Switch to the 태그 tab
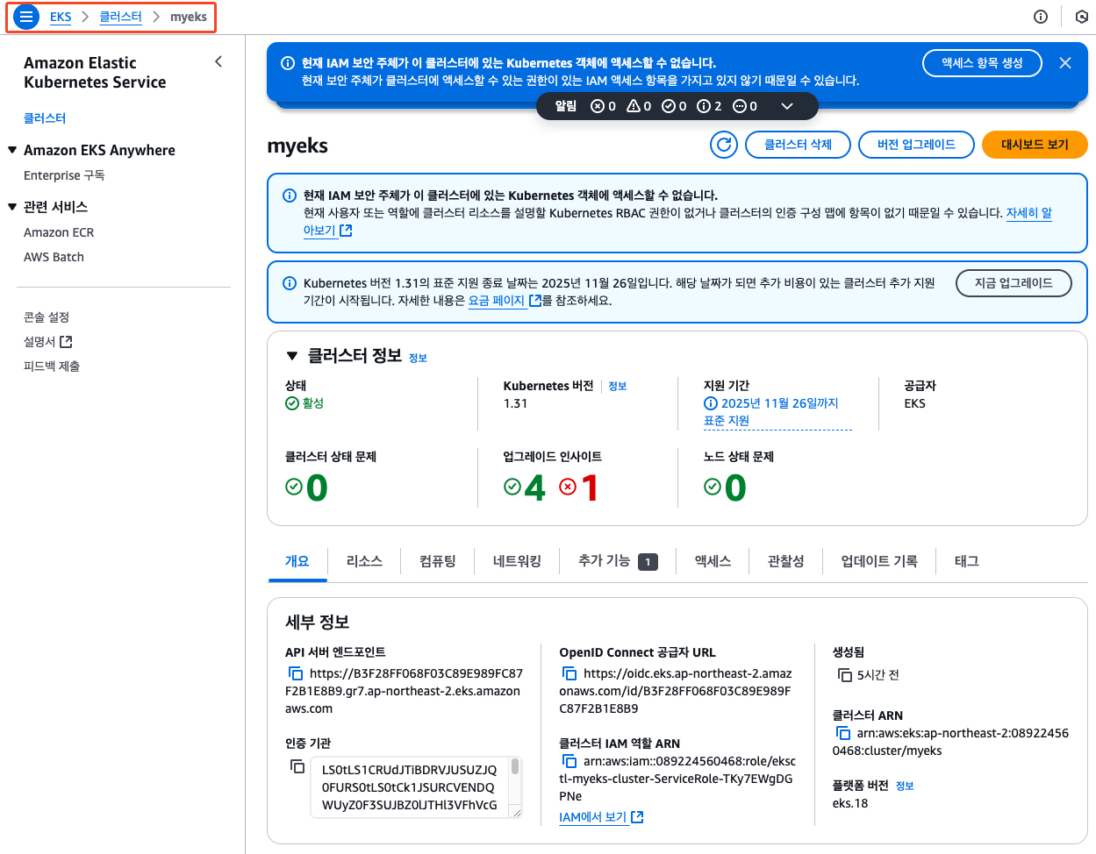Image resolution: width=1096 pixels, height=854 pixels. [x=966, y=561]
